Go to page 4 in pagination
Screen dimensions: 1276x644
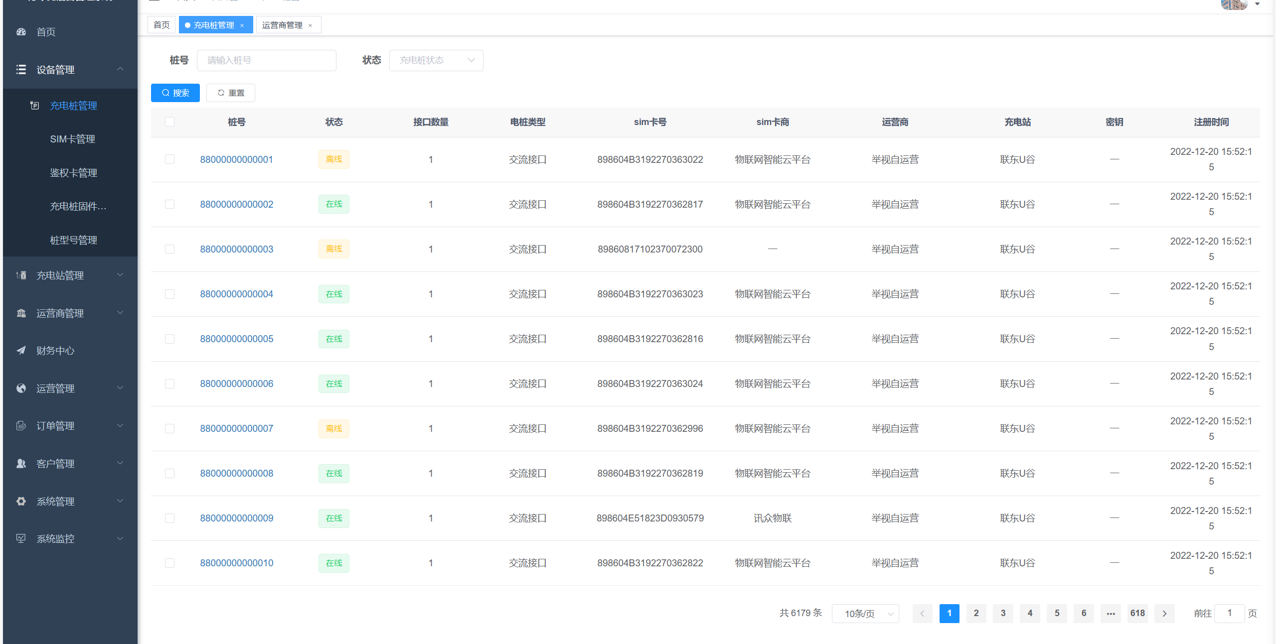click(1030, 614)
